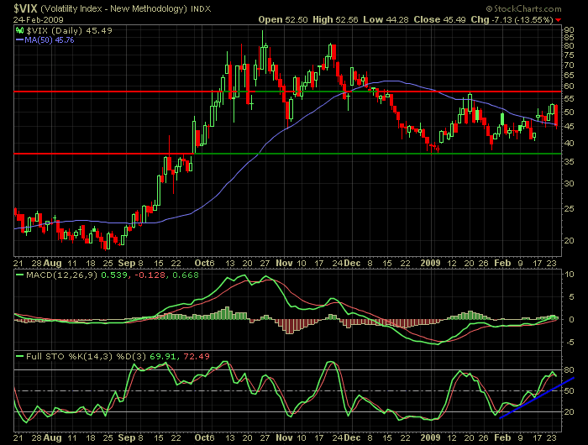The height and width of the screenshot is (445, 588).
Task: Click 20 on the stochastic axis
Action: click(x=569, y=412)
